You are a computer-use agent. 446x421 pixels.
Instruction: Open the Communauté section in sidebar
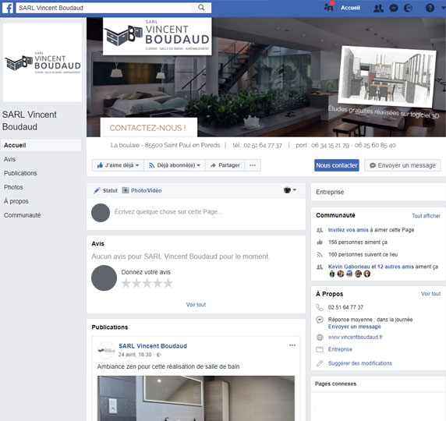[22, 215]
